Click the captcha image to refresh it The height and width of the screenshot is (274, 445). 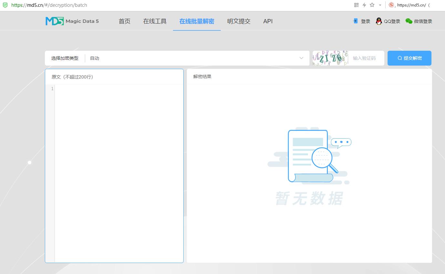[329, 58]
